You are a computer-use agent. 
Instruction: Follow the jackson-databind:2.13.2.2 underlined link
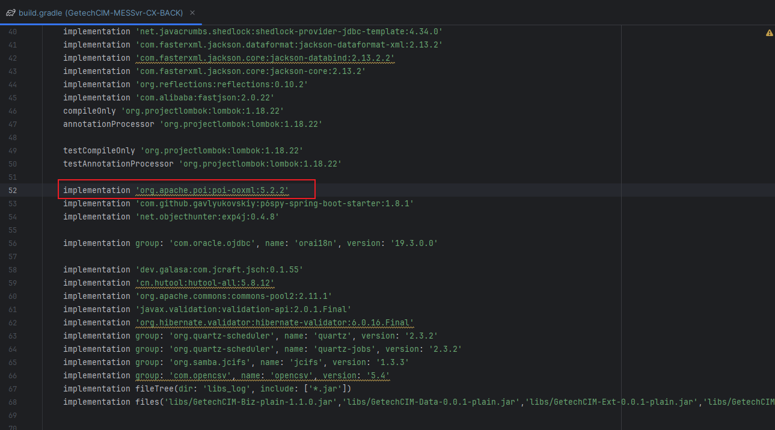click(x=265, y=58)
